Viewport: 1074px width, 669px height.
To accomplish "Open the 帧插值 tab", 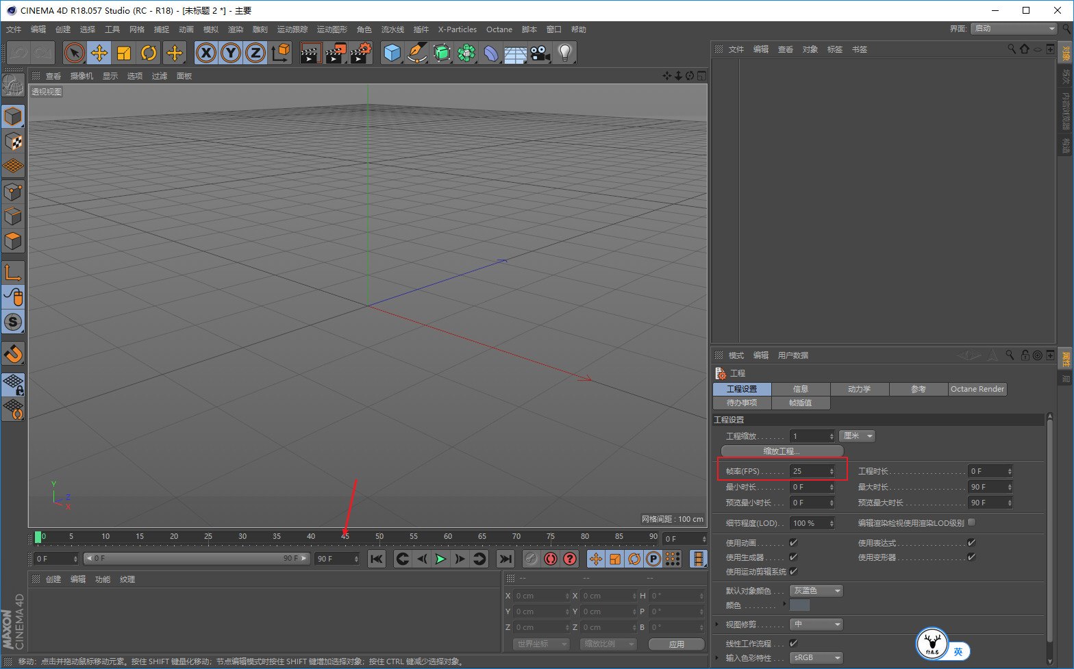I will click(801, 403).
